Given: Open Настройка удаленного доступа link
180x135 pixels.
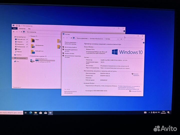Looking at the screenshot, I should pyautogui.click(x=71, y=50).
